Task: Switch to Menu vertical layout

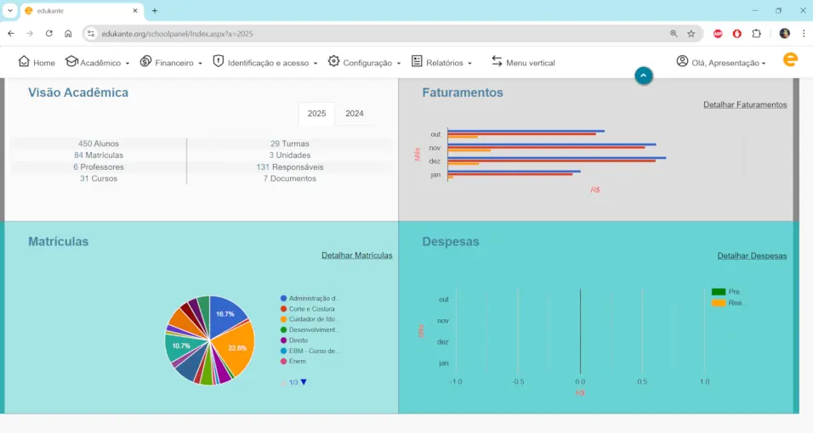Action: (522, 62)
